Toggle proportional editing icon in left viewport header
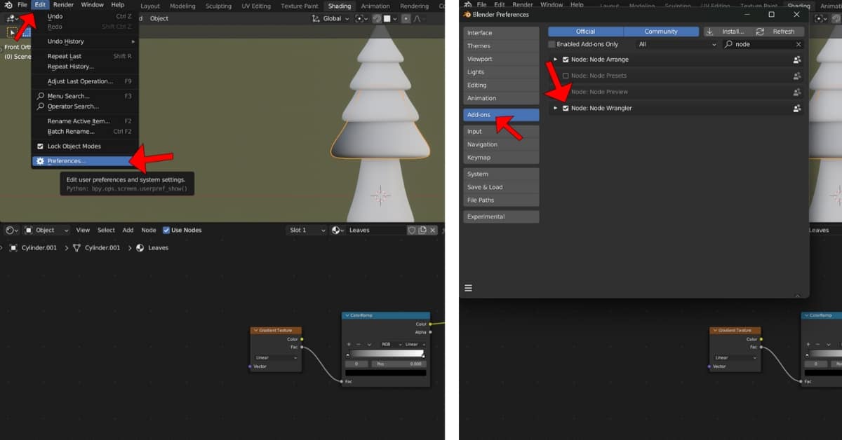Viewport: 842px width, 440px height. (405, 18)
